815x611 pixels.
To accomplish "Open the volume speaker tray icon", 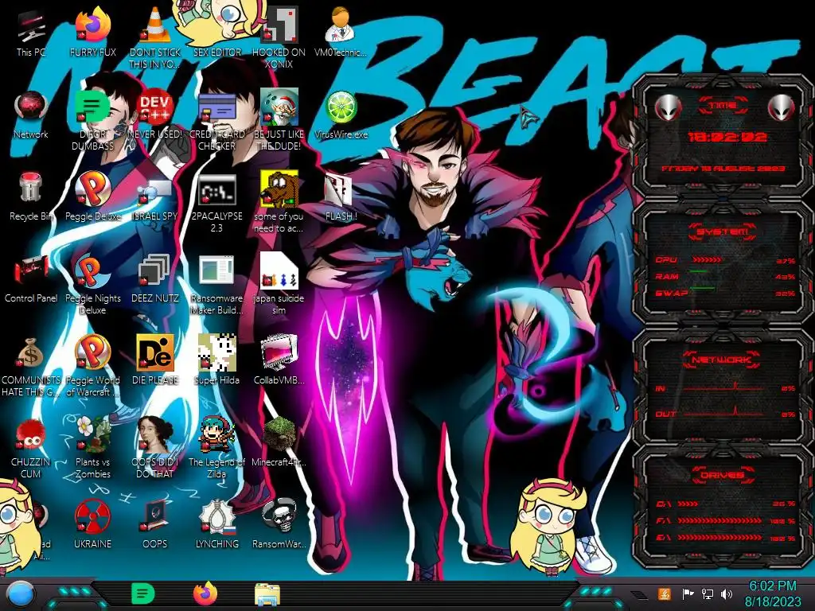I will pos(727,593).
